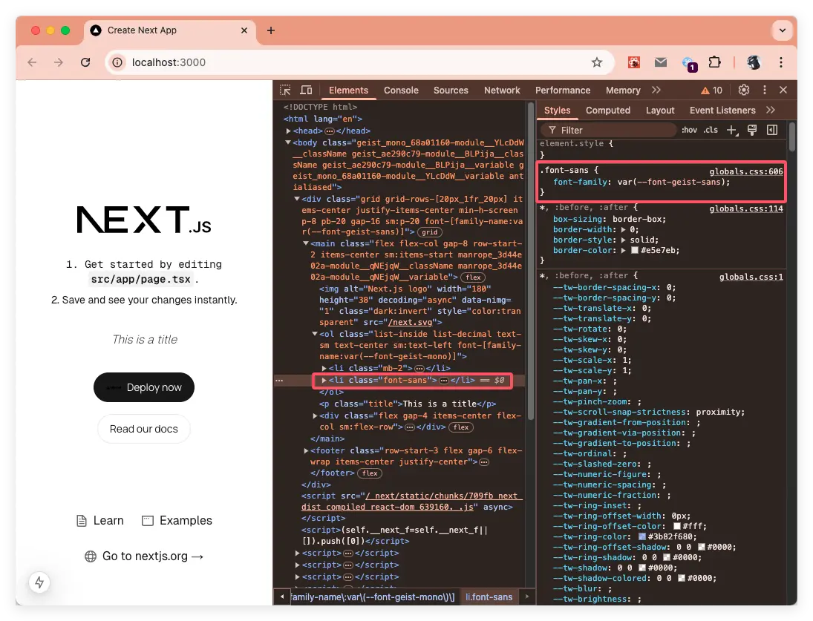Click the border-color #e5e7eb swatch
The width and height of the screenshot is (813, 621).
tap(634, 250)
